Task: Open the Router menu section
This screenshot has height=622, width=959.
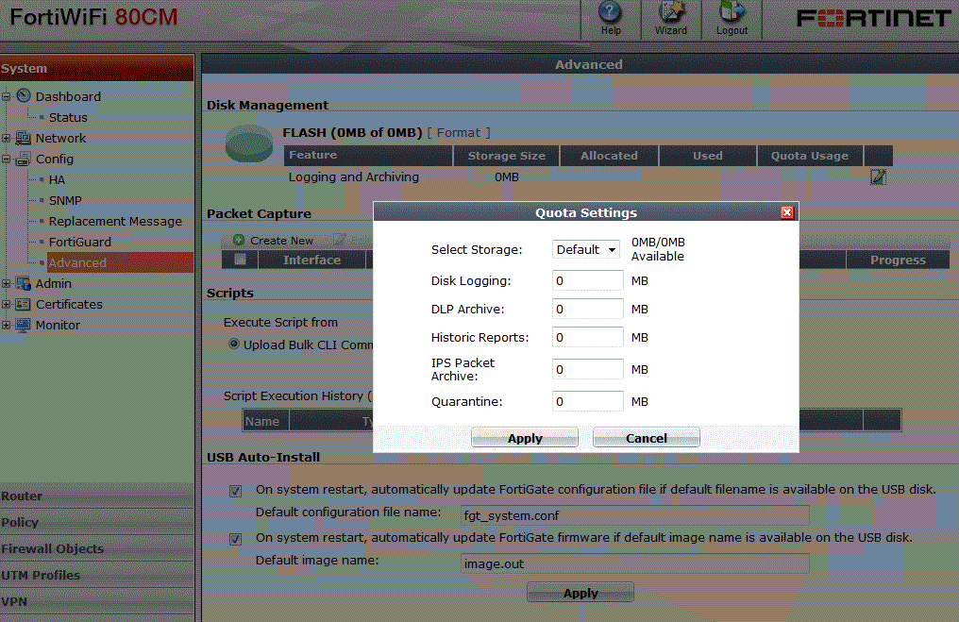Action: coord(96,496)
